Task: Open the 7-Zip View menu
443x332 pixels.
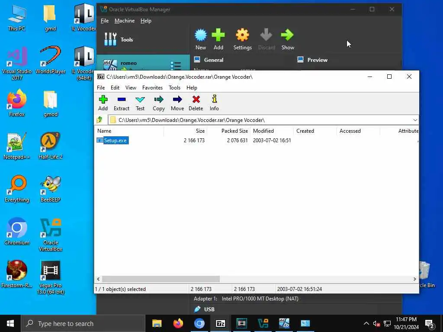Action: 131,88
